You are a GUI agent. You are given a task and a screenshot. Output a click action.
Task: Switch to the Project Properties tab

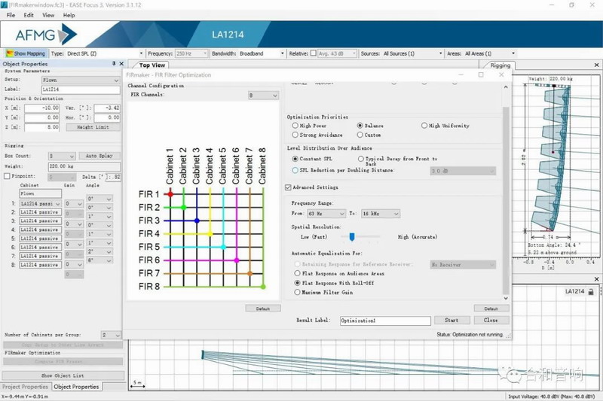pos(25,387)
